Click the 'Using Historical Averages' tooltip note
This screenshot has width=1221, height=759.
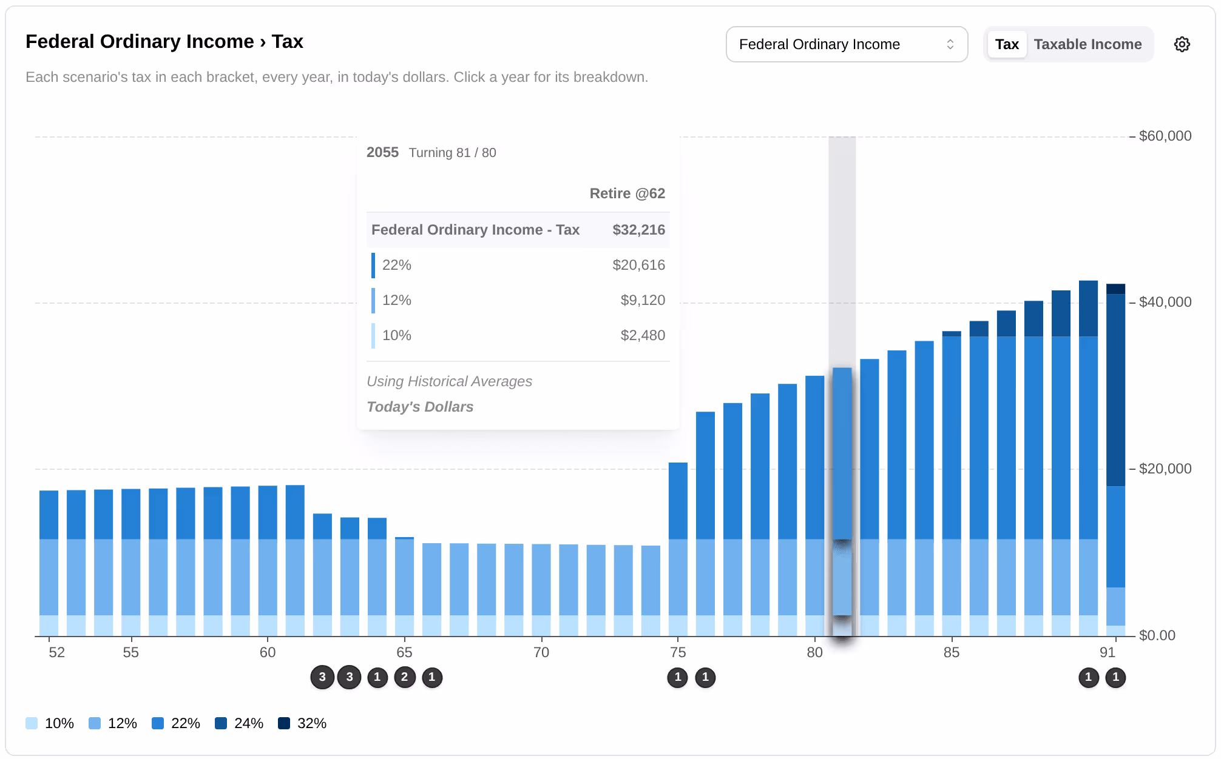tap(449, 381)
